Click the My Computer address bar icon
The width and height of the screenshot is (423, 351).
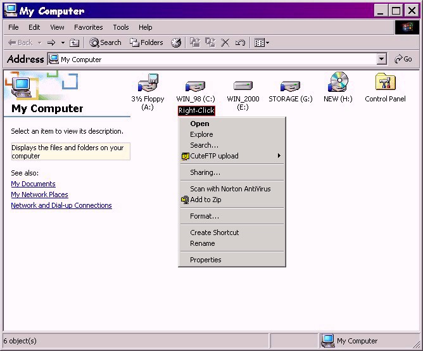[x=53, y=59]
